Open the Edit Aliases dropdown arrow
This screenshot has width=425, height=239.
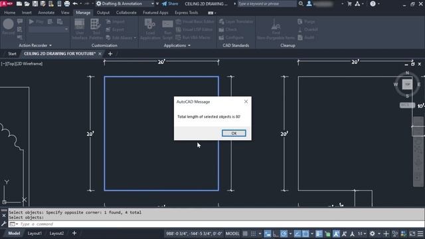135,38
